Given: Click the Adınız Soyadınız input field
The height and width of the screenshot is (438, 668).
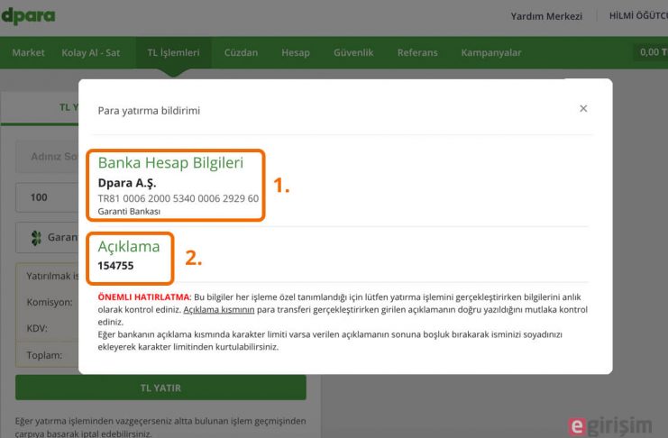Looking at the screenshot, I should [x=47, y=157].
